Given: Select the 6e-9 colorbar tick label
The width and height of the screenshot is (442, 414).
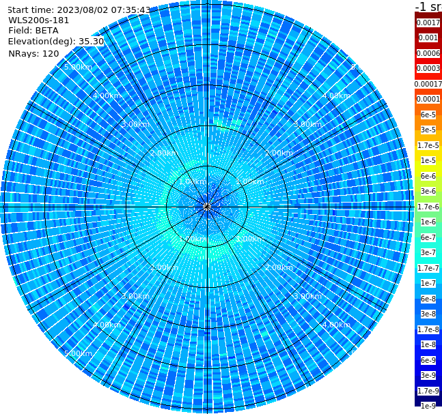Looking at the screenshot, I should [428, 360].
